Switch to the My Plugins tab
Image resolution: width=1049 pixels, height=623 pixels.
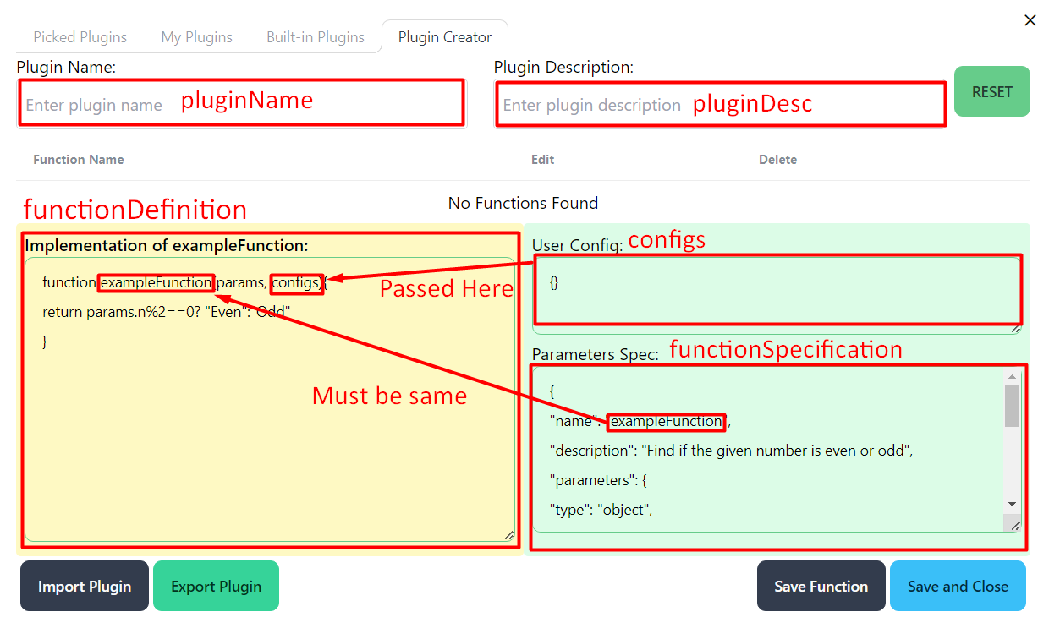coord(196,36)
